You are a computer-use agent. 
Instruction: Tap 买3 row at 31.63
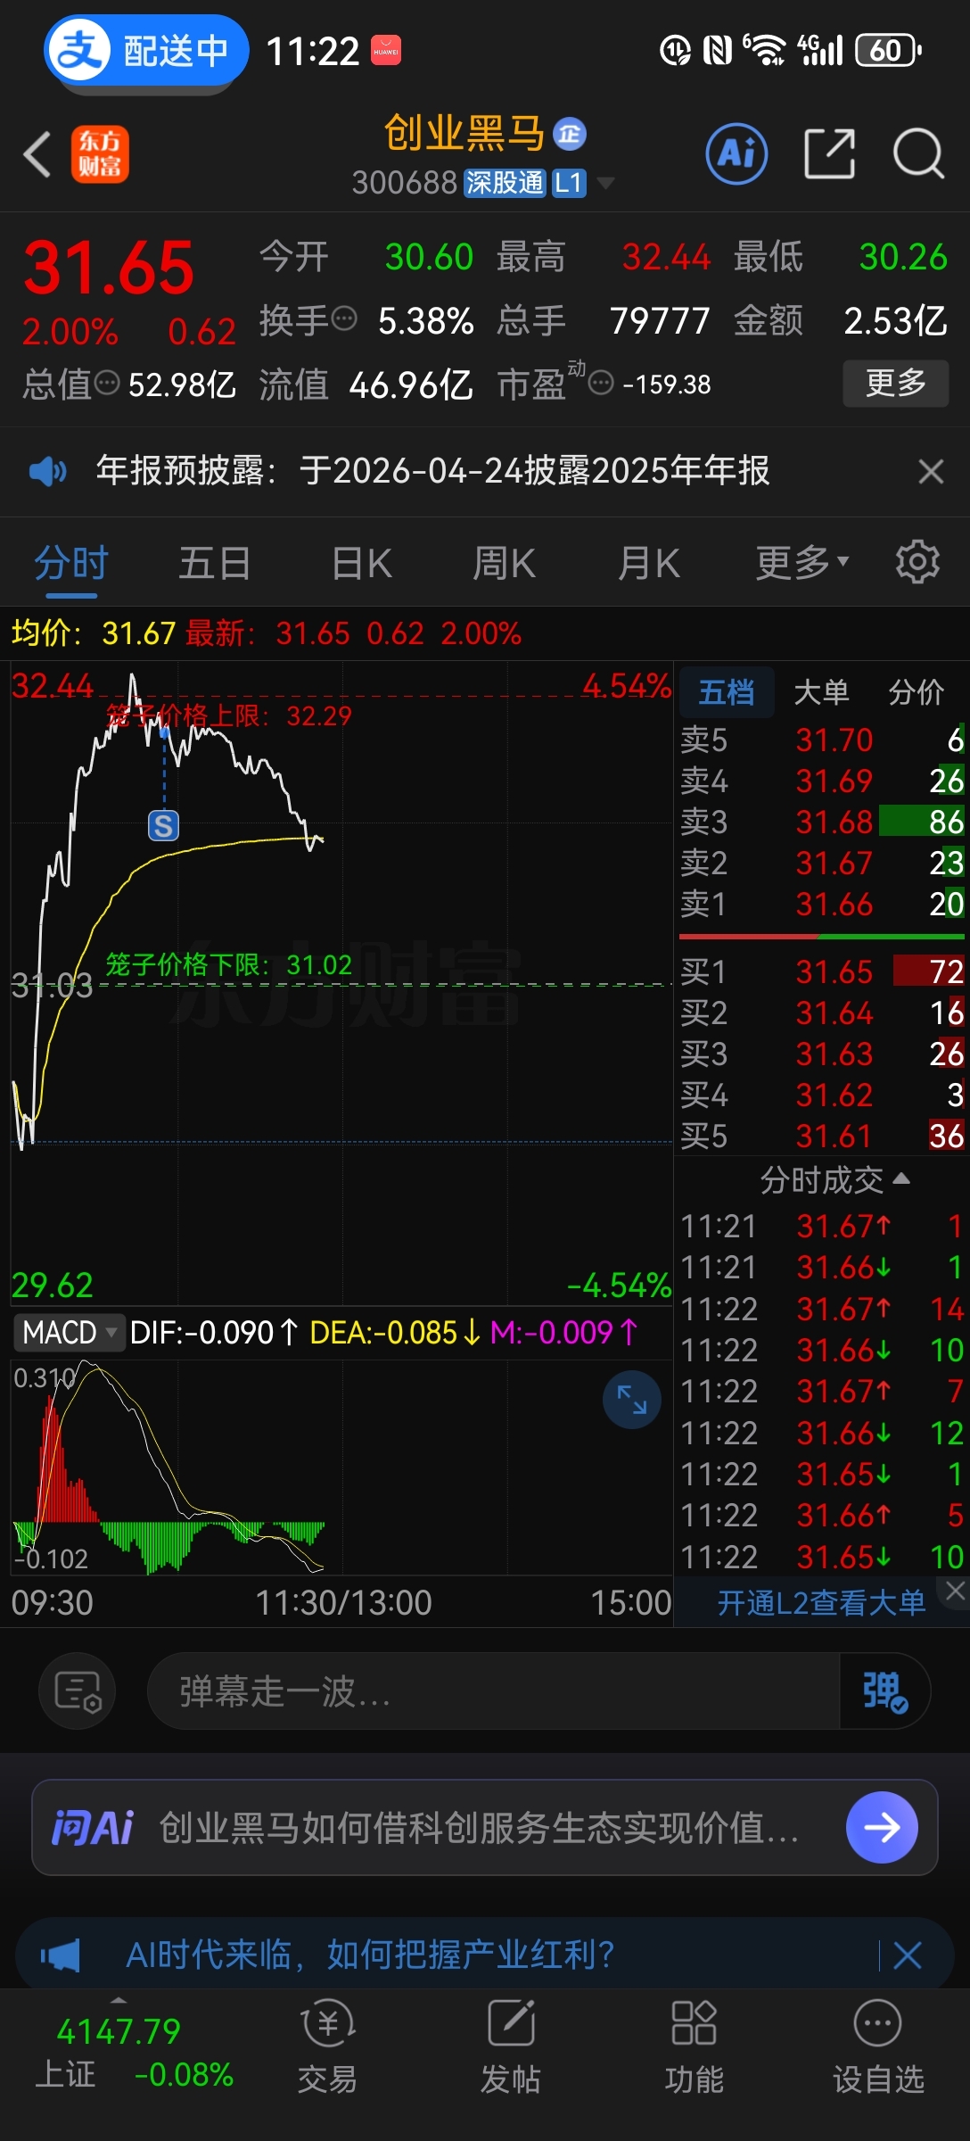tap(822, 1054)
